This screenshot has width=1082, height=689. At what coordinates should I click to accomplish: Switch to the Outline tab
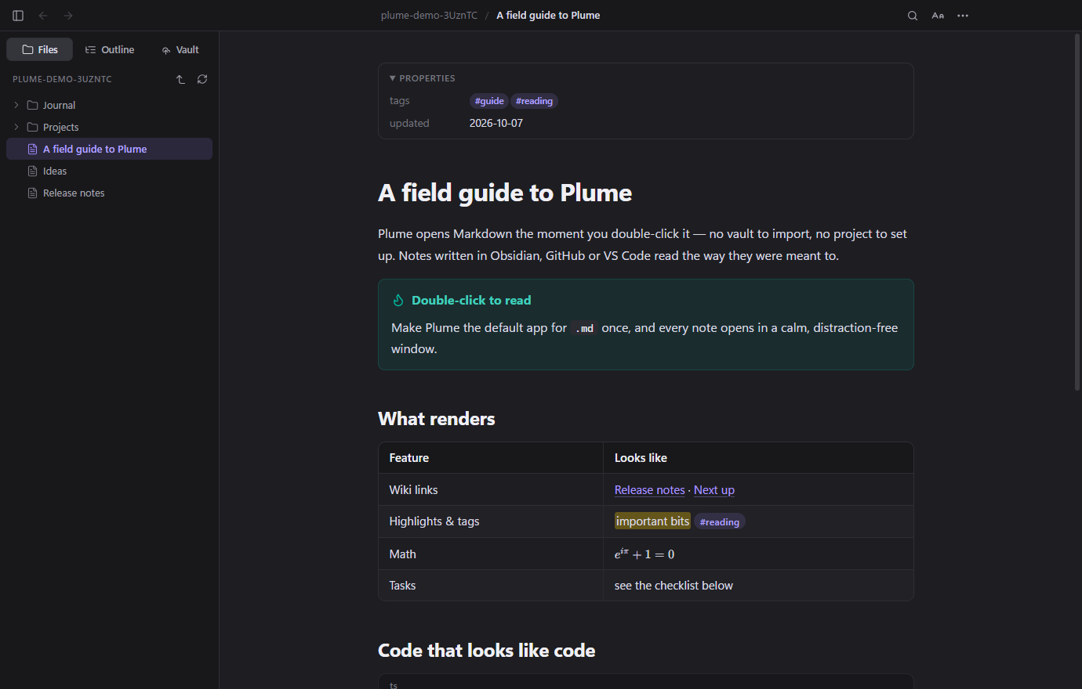[x=110, y=49]
